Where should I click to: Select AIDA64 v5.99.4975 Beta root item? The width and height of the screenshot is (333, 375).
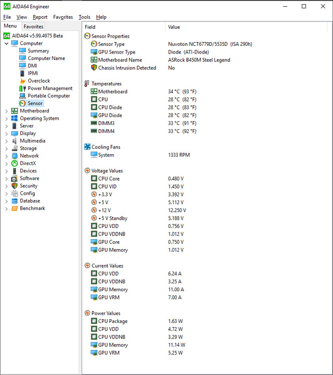(x=37, y=36)
